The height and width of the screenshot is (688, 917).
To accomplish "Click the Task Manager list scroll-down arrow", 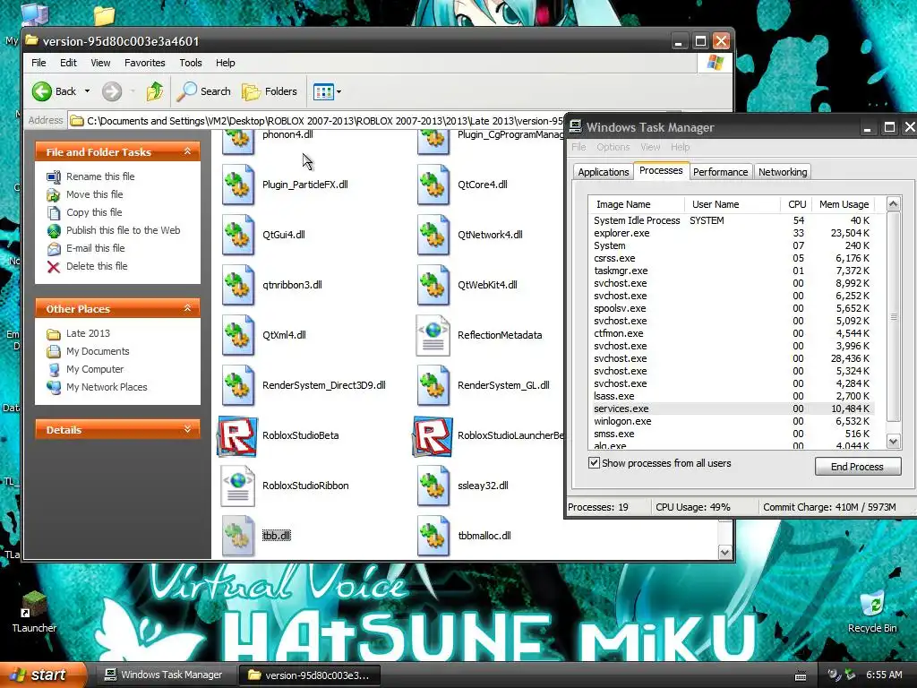I will (x=893, y=442).
